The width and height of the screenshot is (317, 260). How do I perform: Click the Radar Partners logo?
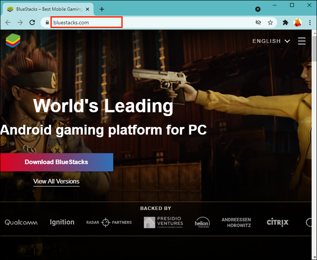[x=109, y=222]
